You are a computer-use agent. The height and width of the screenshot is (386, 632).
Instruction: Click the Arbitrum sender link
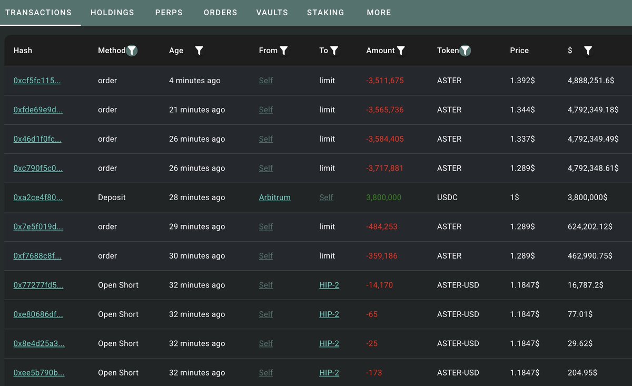pos(274,197)
